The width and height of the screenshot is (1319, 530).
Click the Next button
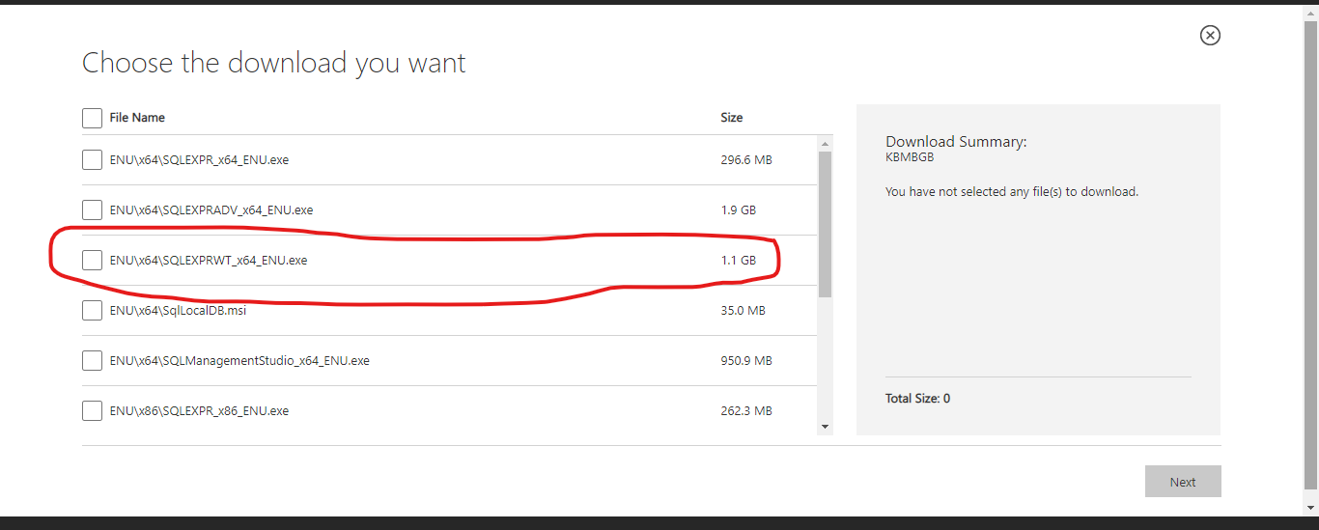(1183, 482)
